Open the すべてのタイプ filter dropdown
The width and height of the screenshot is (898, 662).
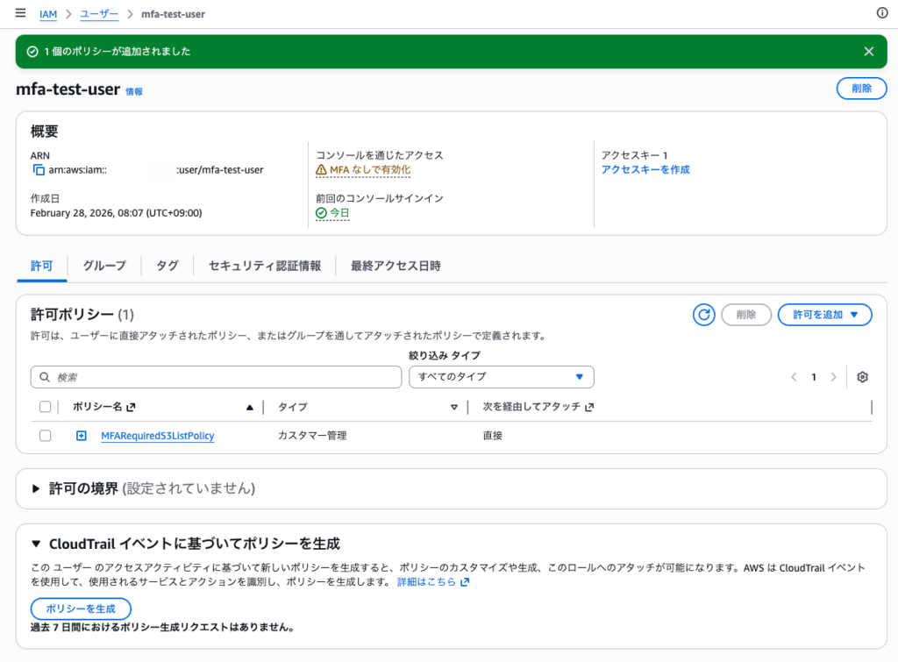tap(502, 377)
